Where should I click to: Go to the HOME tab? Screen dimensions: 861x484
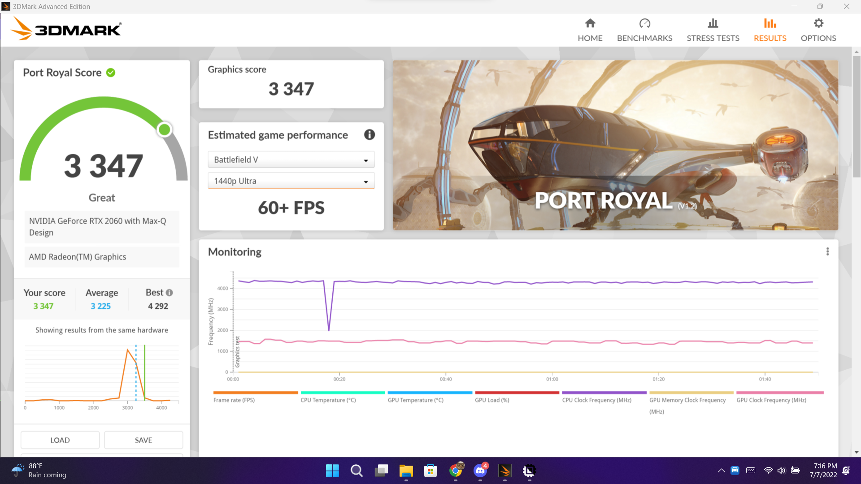coord(590,30)
